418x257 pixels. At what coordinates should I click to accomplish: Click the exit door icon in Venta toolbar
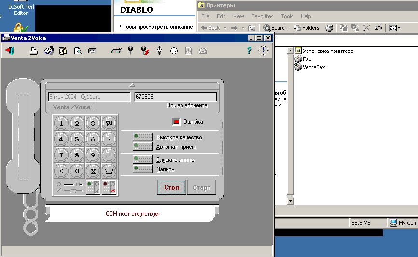pyautogui.click(x=9, y=51)
